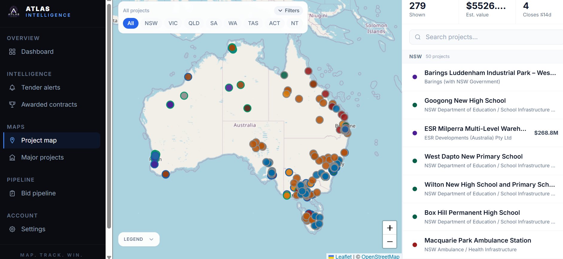Open Box Hill Permanent High School
The image size is (563, 259).
(x=483, y=217)
